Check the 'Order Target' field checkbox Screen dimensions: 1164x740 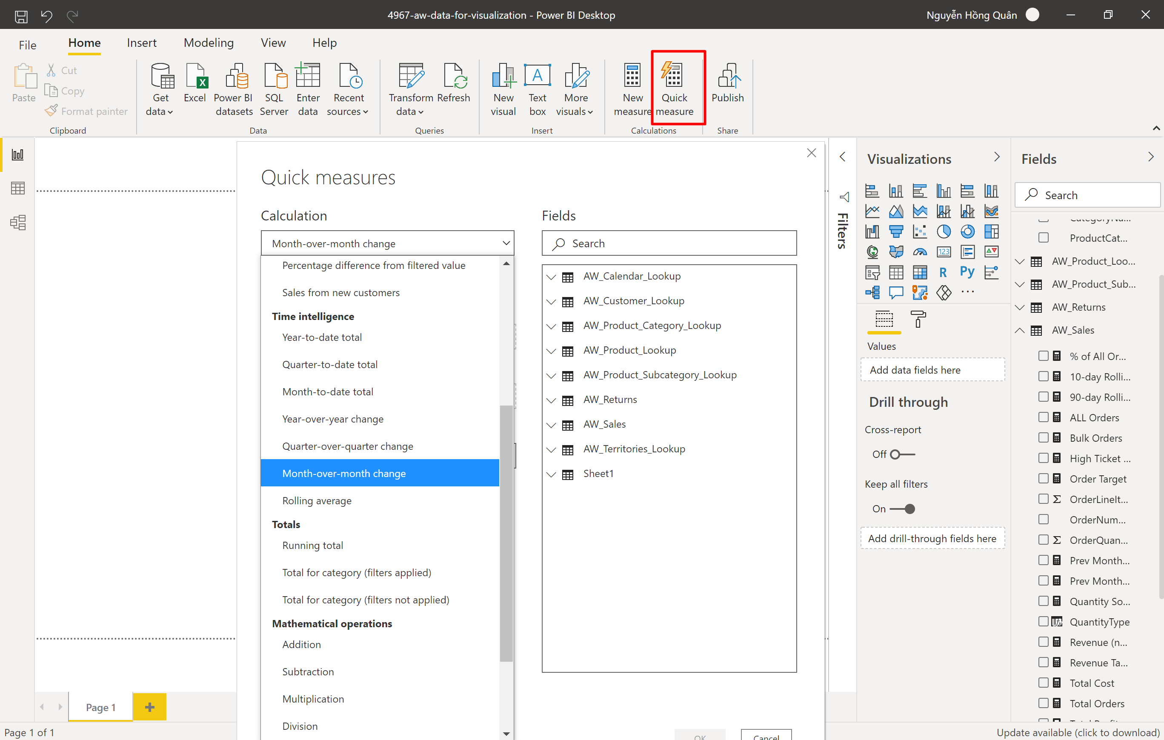click(x=1043, y=479)
